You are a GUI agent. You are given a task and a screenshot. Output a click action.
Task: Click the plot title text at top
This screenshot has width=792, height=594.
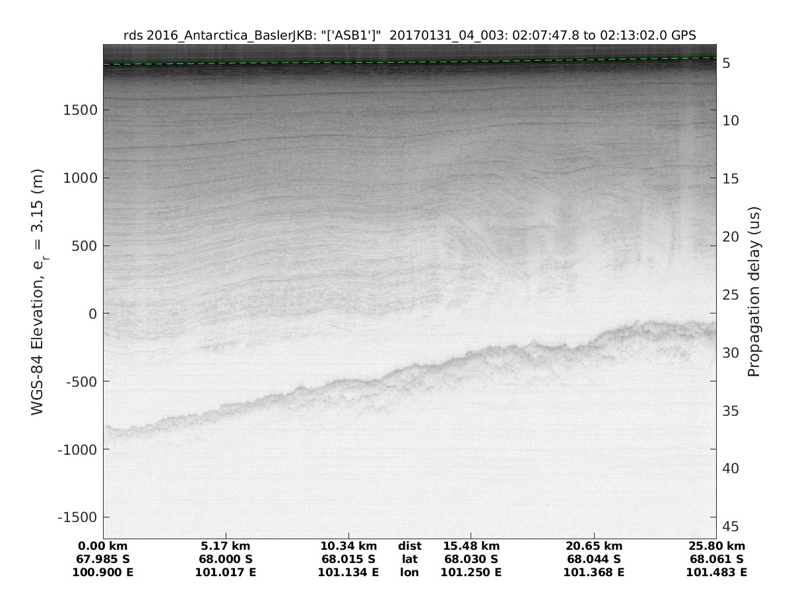[409, 35]
